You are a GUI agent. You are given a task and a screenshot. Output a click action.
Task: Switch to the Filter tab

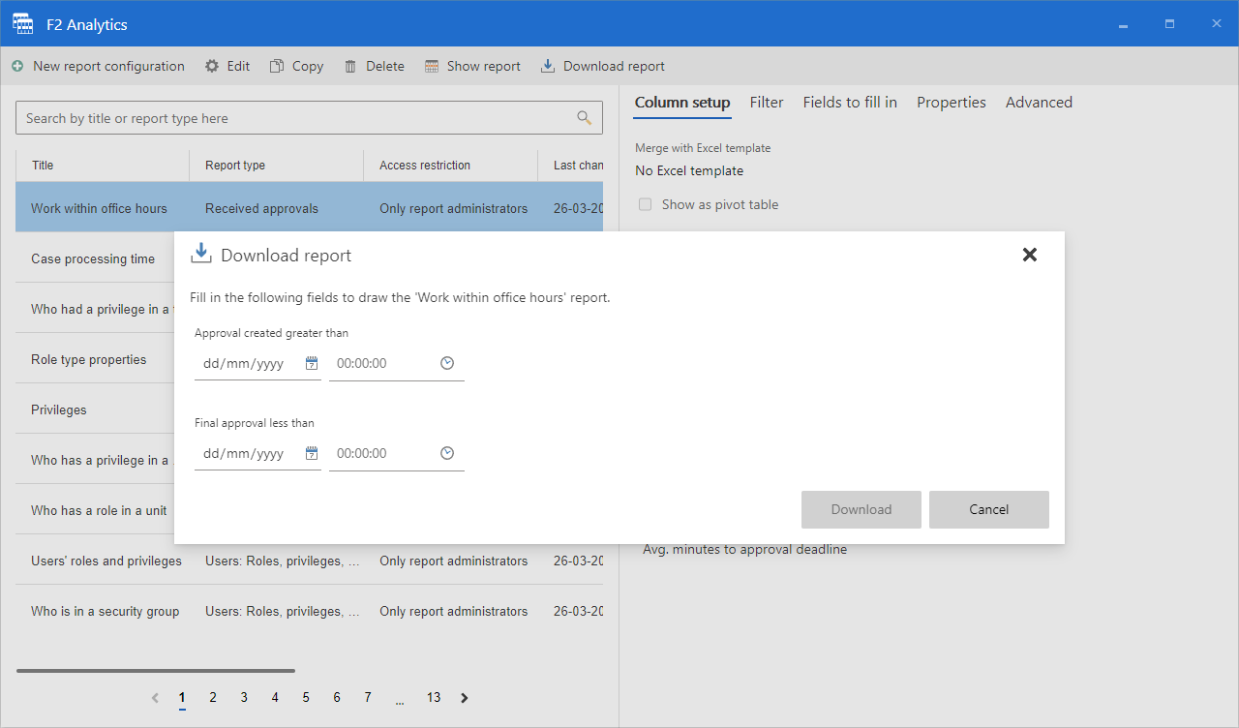click(x=767, y=103)
